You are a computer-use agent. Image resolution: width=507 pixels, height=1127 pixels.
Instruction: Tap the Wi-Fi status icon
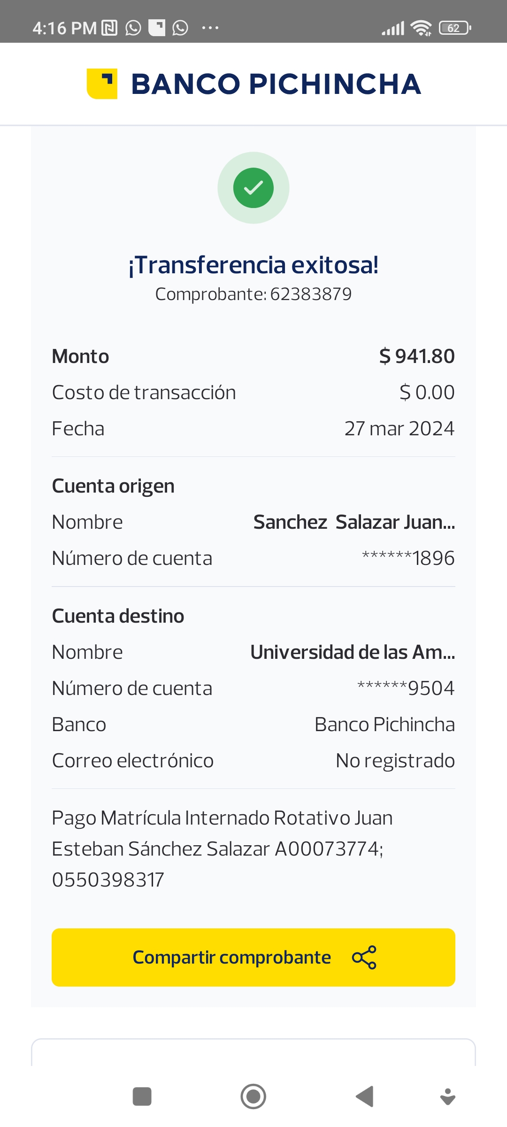pos(421,28)
